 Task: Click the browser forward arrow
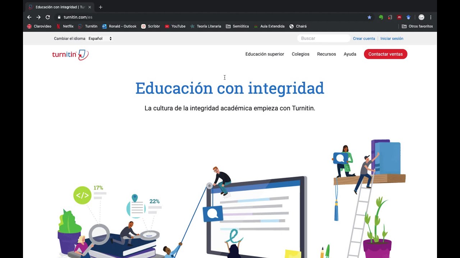pyautogui.click(x=38, y=17)
